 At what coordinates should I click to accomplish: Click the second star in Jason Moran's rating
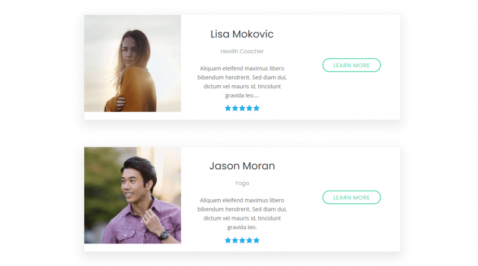(x=235, y=241)
